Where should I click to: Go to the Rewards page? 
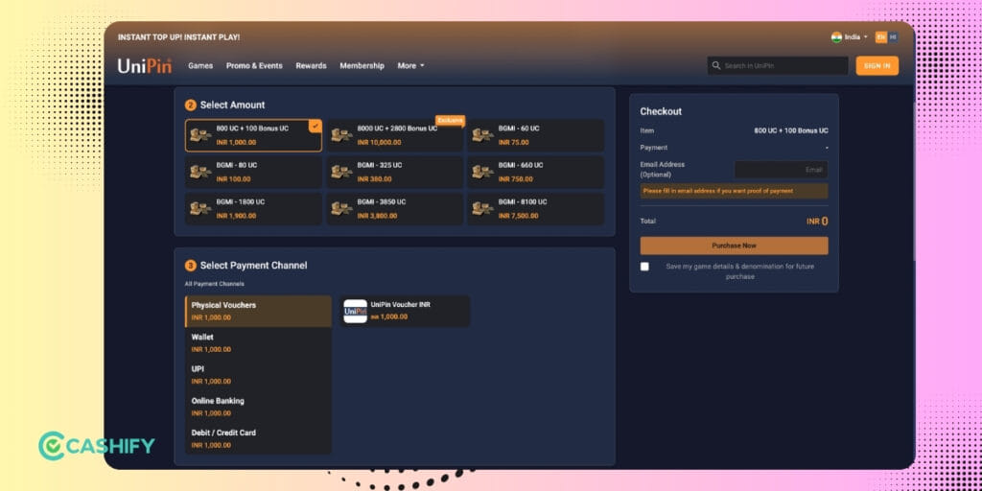312,66
